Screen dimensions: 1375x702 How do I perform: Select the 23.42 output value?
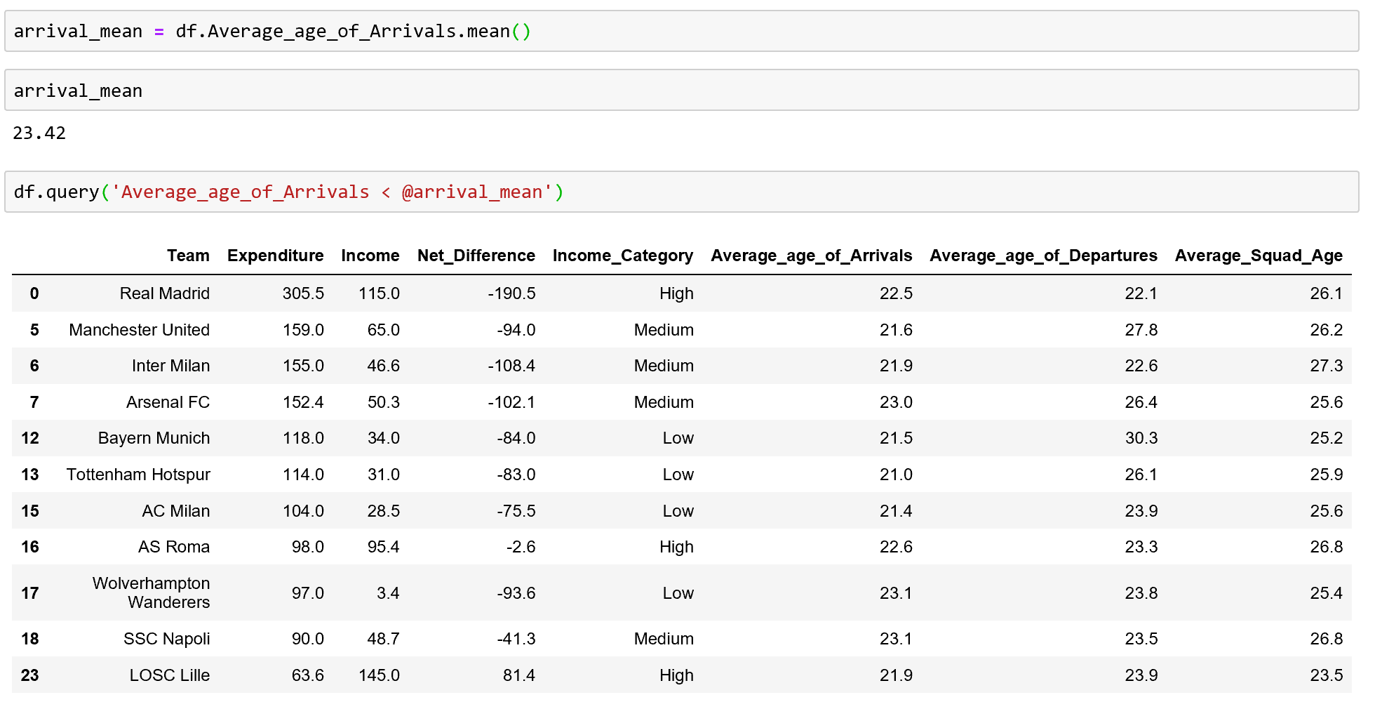39,133
